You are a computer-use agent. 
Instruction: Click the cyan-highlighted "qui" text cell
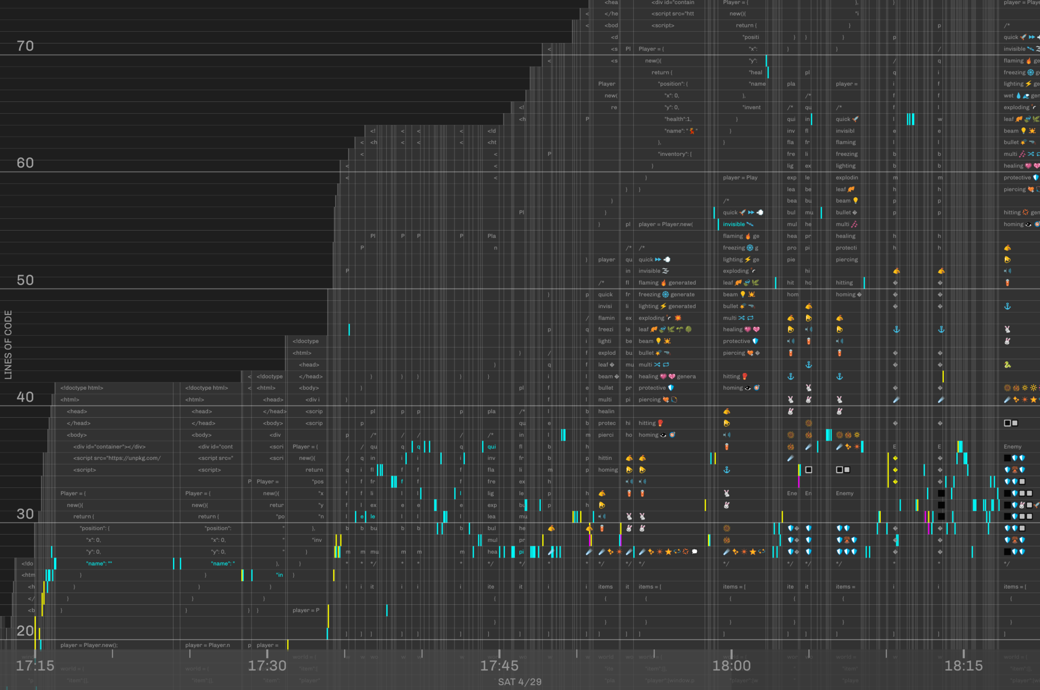click(491, 447)
